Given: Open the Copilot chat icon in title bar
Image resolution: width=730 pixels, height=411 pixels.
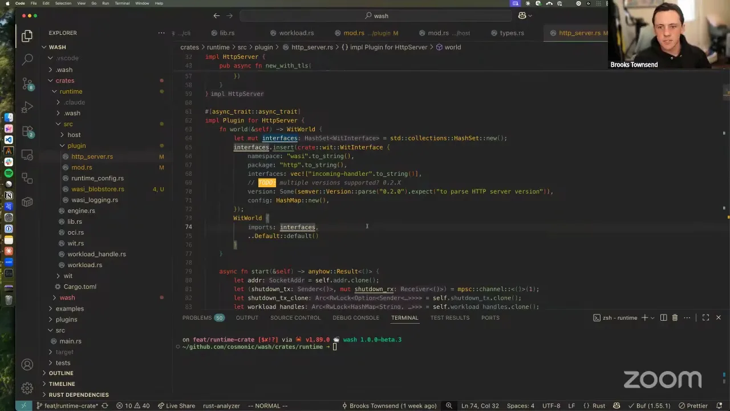Looking at the screenshot, I should (x=521, y=16).
